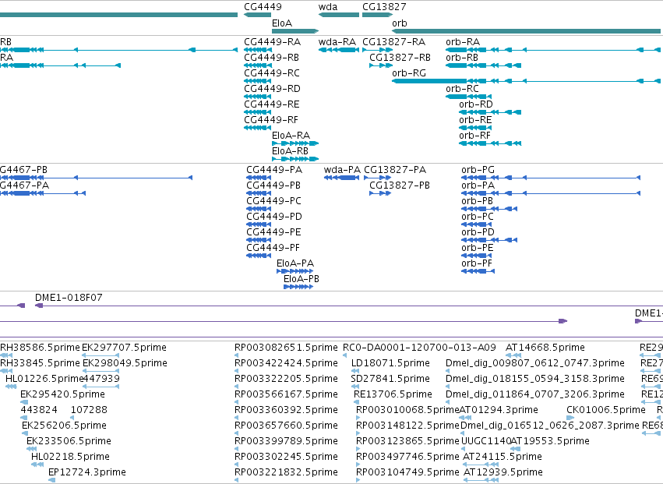
Task: Select EST EP12724.3prime
Action: [51, 480]
